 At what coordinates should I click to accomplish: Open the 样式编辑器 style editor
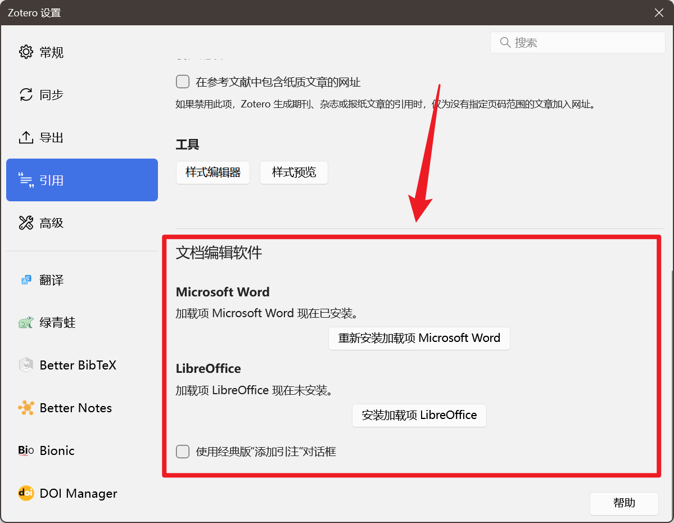pyautogui.click(x=213, y=173)
